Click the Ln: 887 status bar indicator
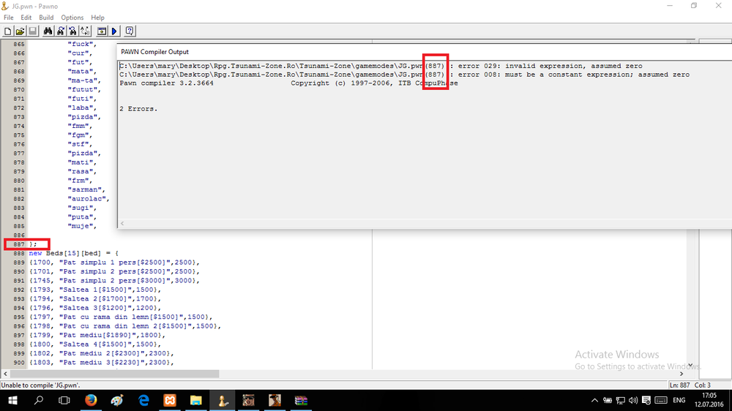The width and height of the screenshot is (732, 411). click(680, 385)
